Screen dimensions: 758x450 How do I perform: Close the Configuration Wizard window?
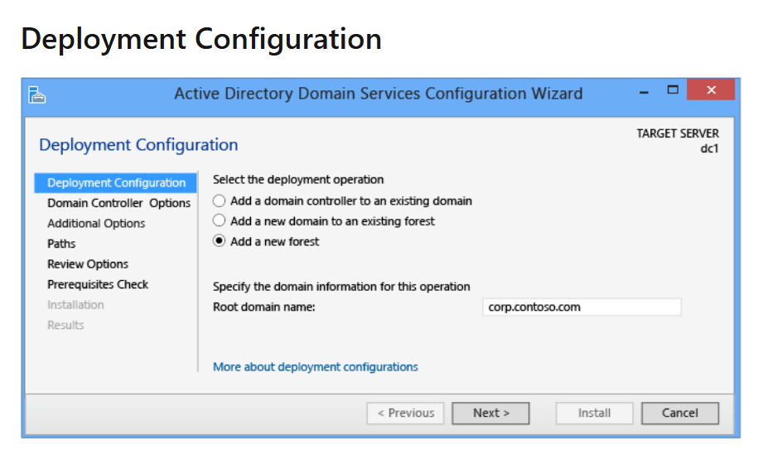tap(711, 90)
